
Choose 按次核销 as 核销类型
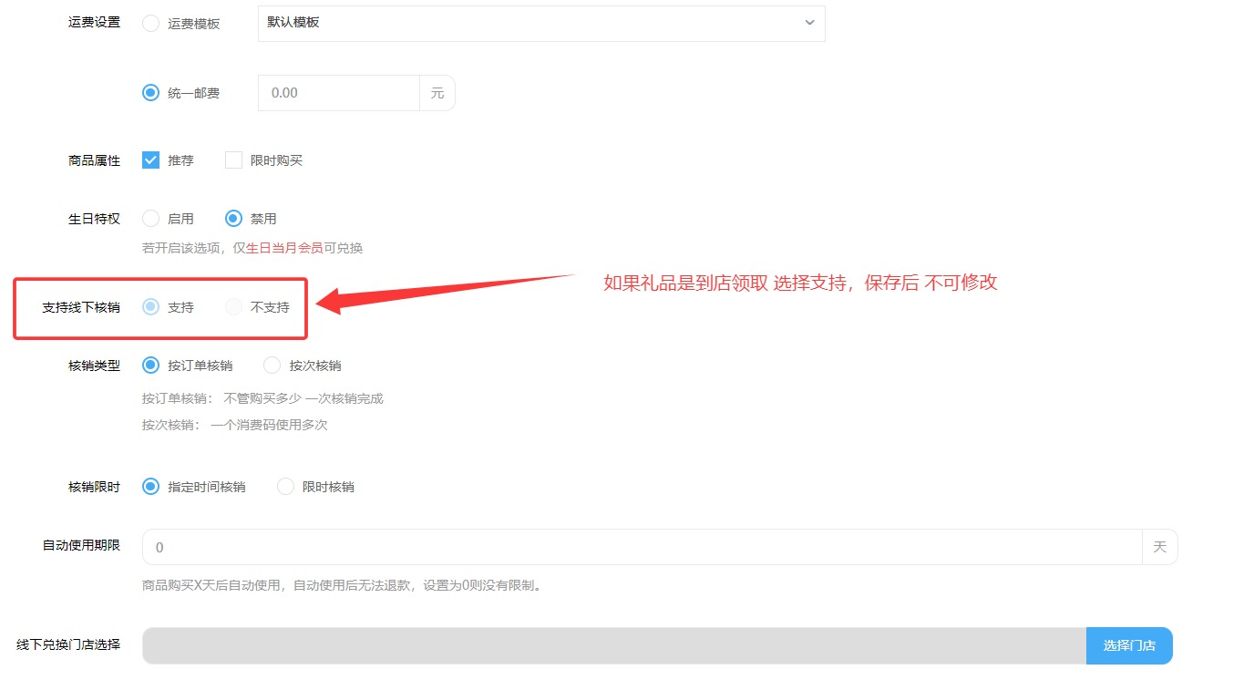272,366
